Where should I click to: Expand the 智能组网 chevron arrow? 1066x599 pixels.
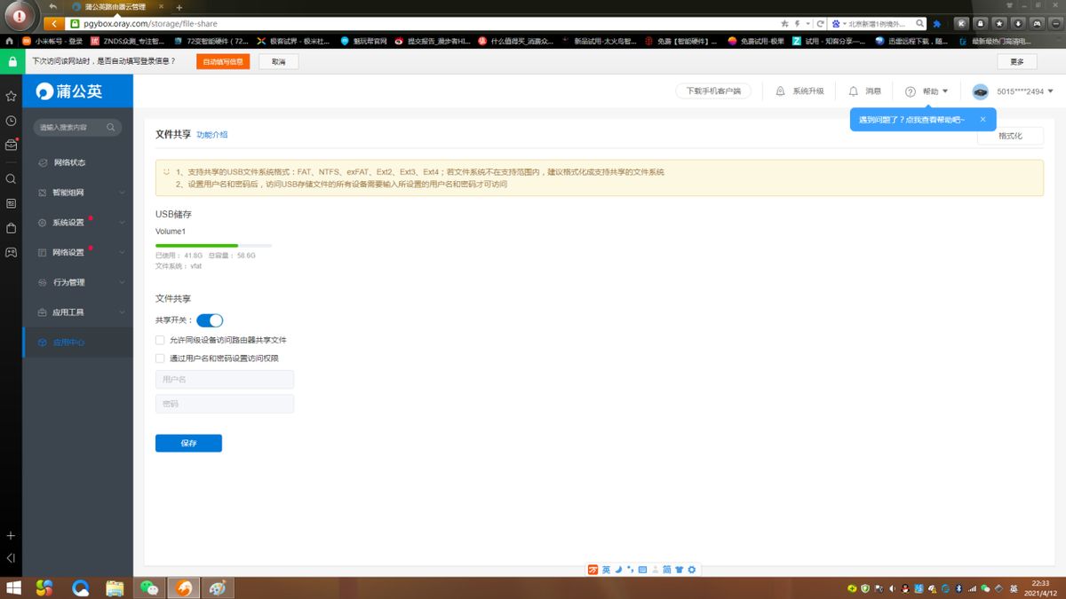[122, 193]
